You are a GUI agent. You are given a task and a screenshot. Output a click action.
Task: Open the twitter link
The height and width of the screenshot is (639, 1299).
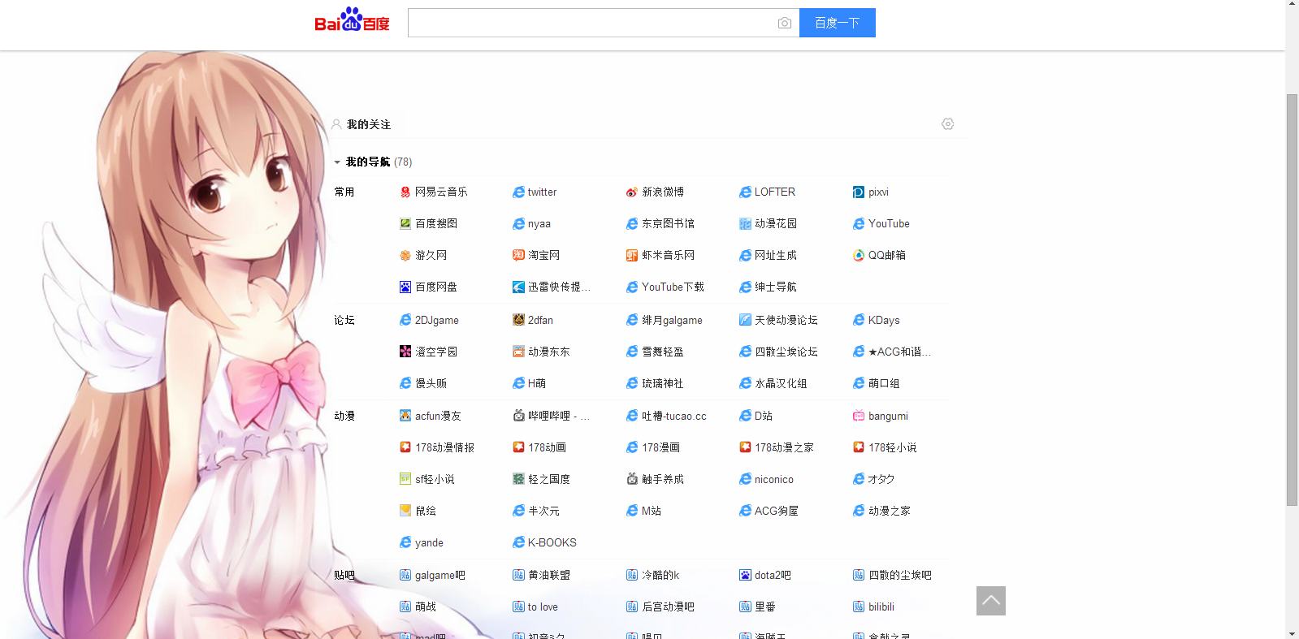(x=542, y=192)
